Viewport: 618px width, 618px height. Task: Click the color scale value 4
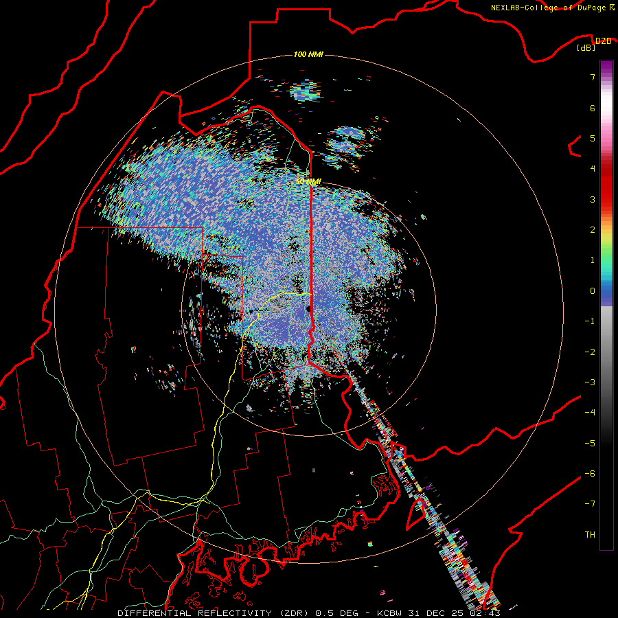pyautogui.click(x=593, y=169)
